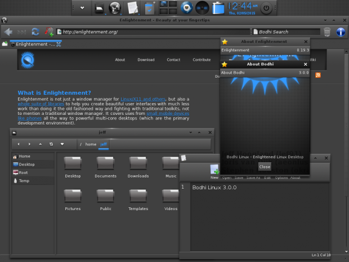Click the browser reload icon
The height and width of the screenshot is (262, 349).
[35, 32]
